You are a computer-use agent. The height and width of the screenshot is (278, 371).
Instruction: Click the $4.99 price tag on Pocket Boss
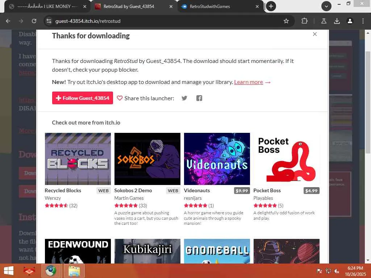tap(311, 191)
